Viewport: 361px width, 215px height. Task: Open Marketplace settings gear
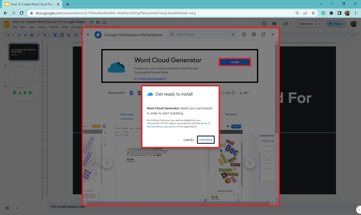254,35
